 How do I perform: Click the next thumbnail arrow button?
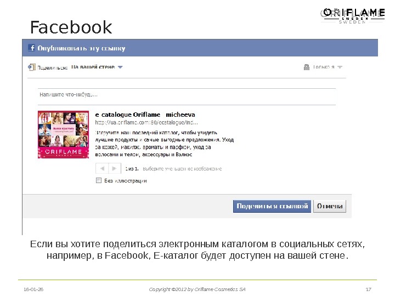tap(115, 168)
